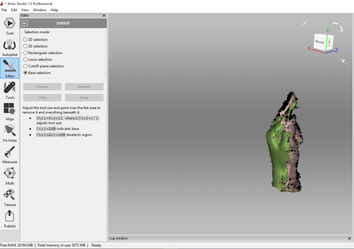Viewport: 354px width, 249px height.
Task: Click the fit-to-view icon in viewport
Action: coord(305,23)
